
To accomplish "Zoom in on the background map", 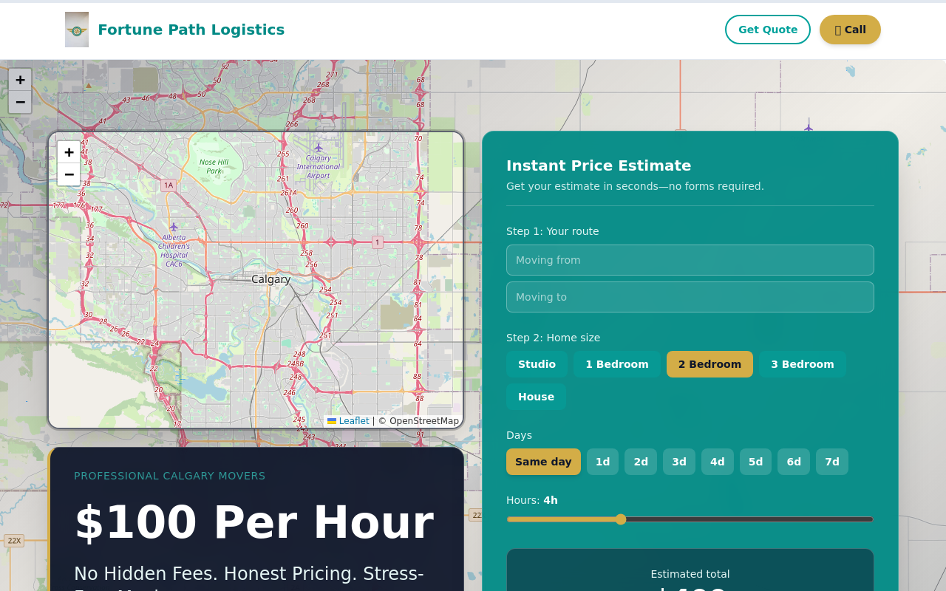I will point(19,79).
